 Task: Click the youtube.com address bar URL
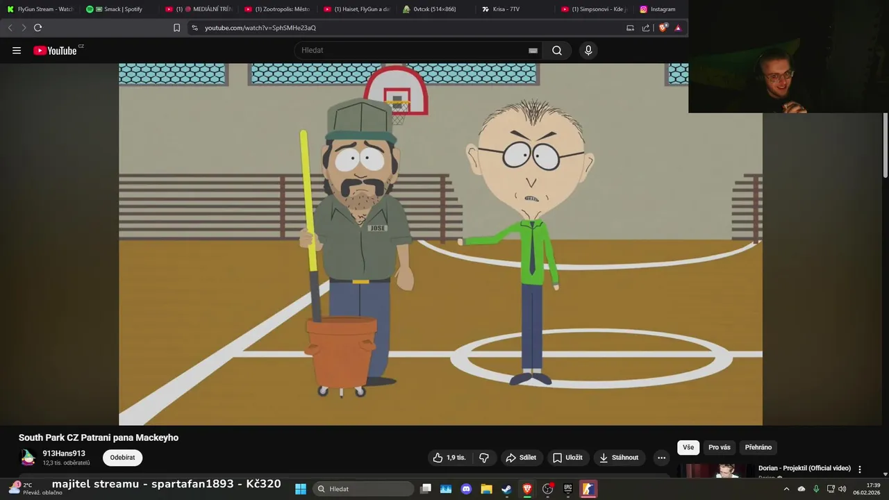click(x=260, y=28)
